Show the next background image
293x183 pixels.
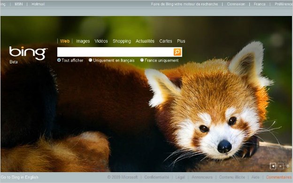280,166
